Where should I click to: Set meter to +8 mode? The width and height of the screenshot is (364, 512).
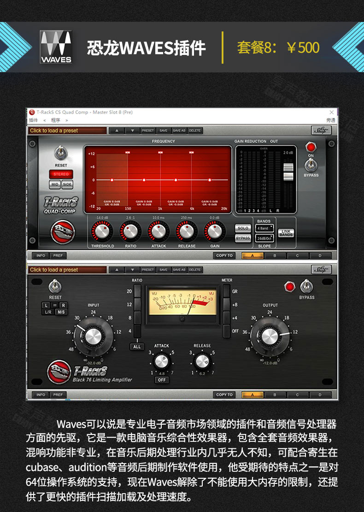coord(226,305)
